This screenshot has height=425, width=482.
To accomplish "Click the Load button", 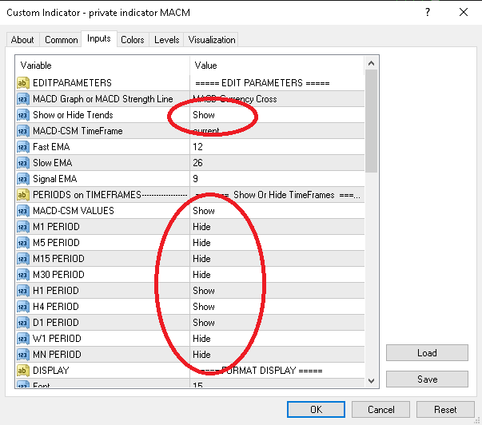I will click(x=427, y=353).
